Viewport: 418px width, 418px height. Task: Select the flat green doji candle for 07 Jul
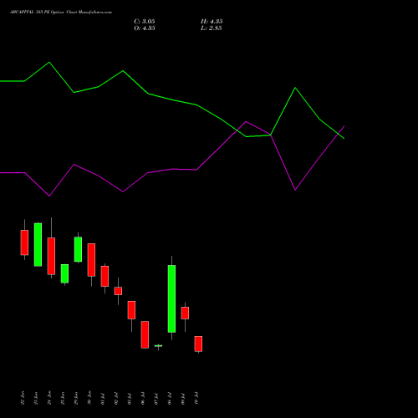click(x=158, y=346)
